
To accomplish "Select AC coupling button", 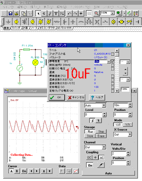I will pyautogui.click(x=102, y=157).
